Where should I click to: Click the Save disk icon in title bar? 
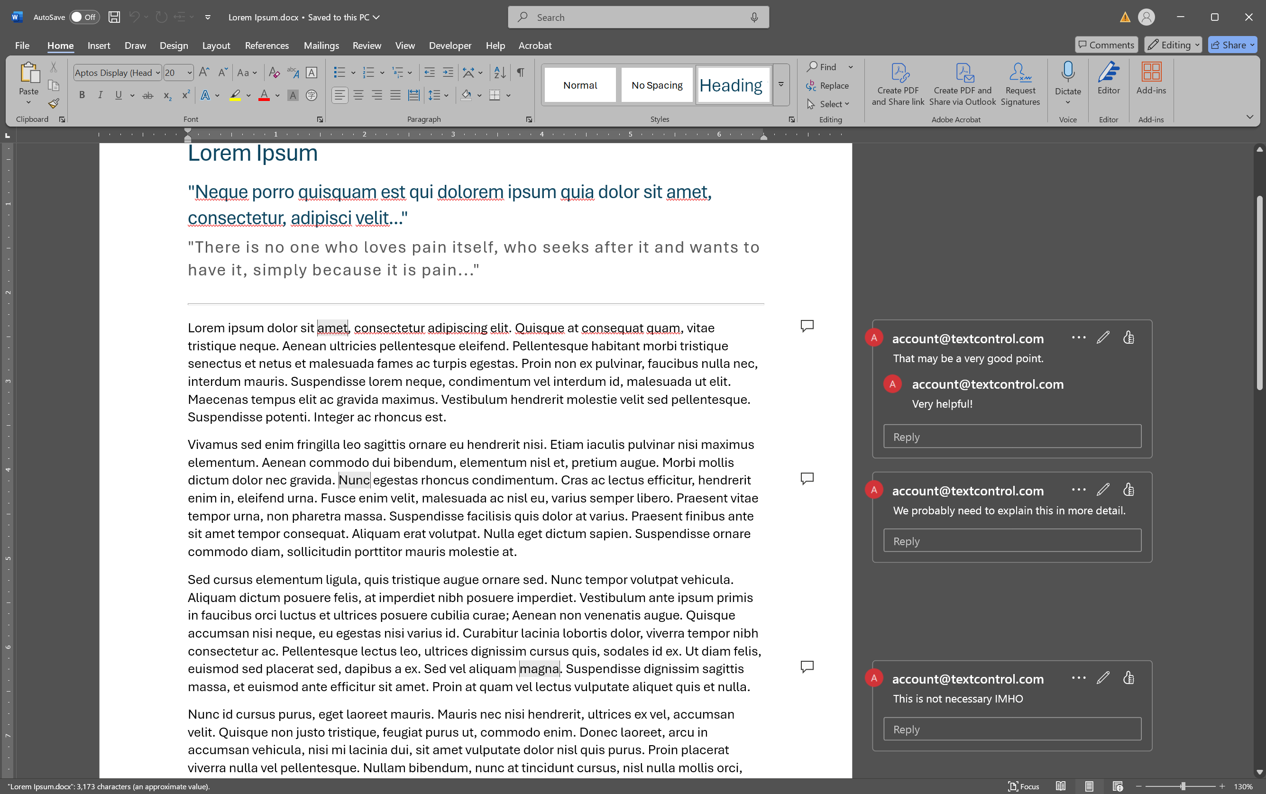[114, 17]
